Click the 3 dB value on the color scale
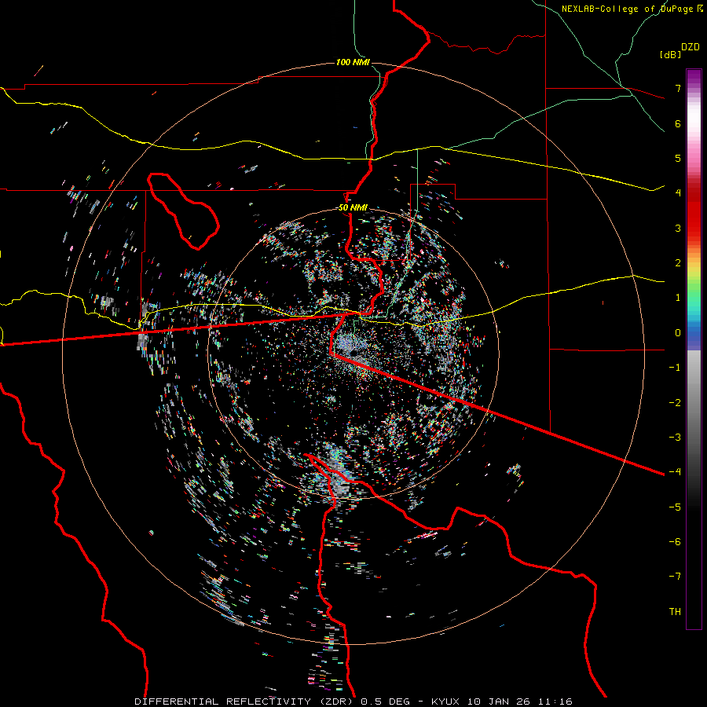 tap(678, 229)
